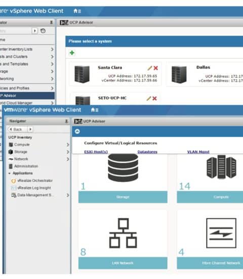
Task: Collapse panel with circular up-arrow icon
Action: point(77,131)
